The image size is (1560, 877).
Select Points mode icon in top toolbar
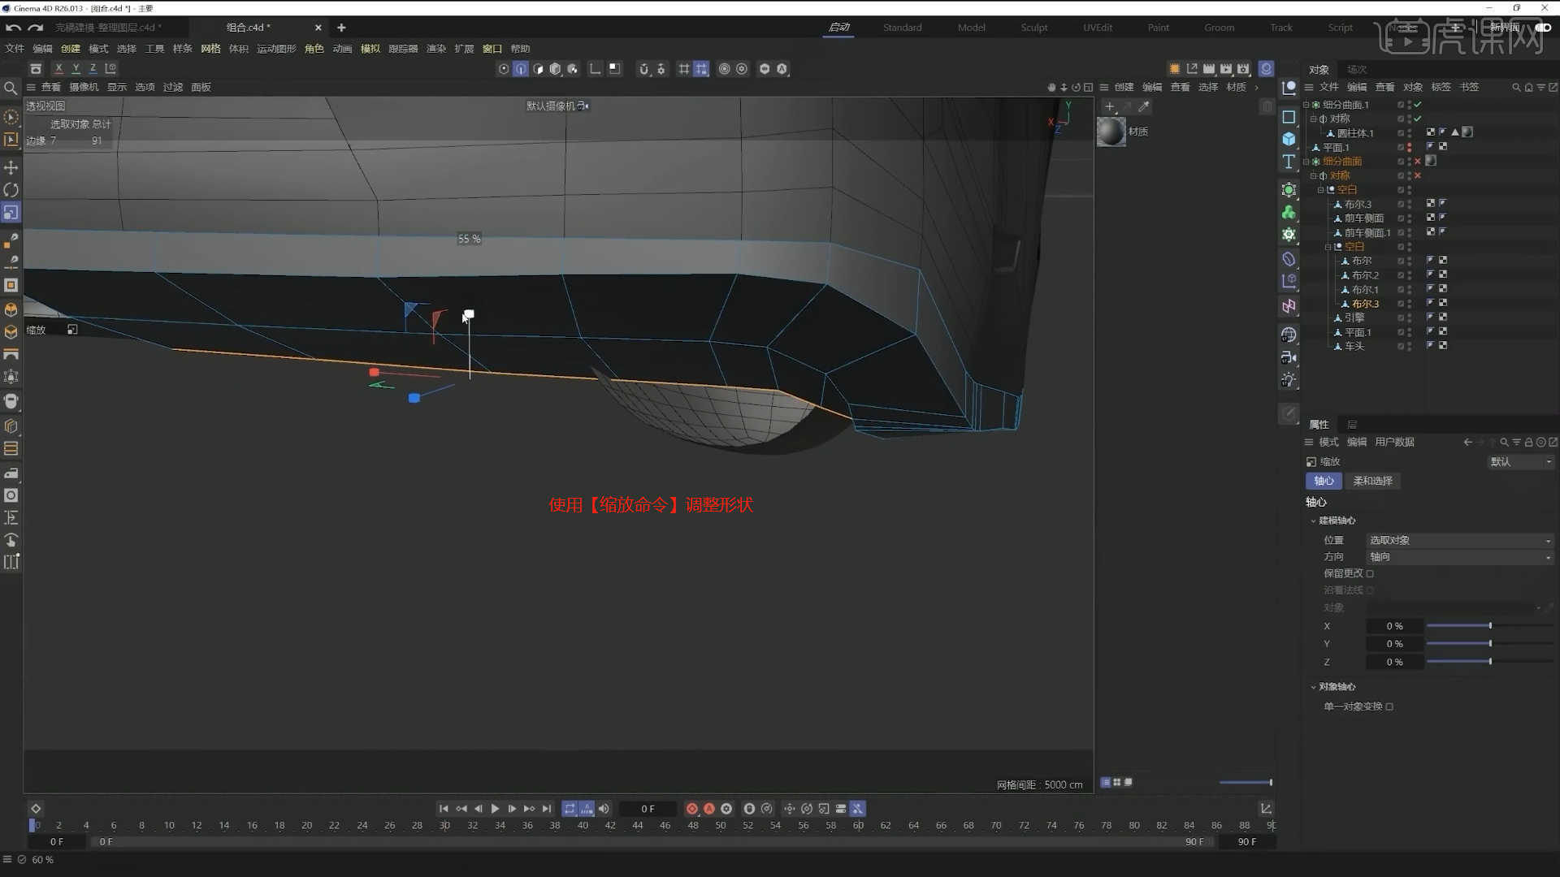[x=504, y=69]
